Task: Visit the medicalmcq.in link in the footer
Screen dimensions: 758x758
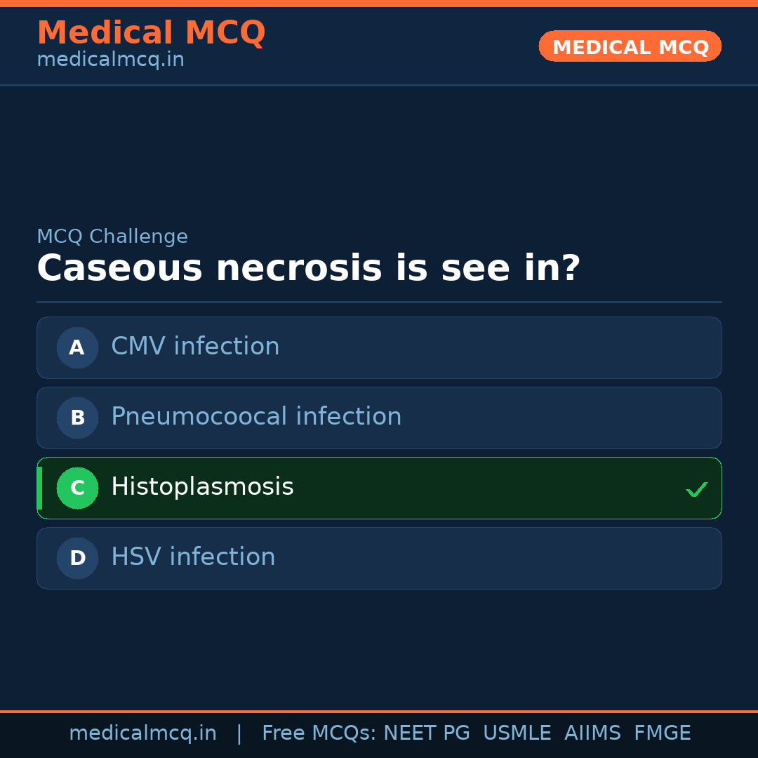Action: [142, 733]
